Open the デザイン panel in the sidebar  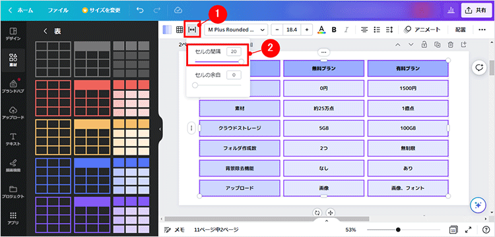[x=13, y=34]
